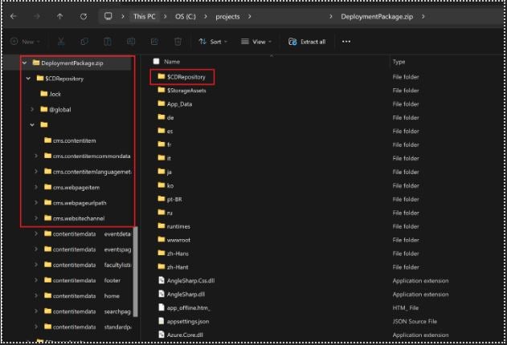Image resolution: width=507 pixels, height=345 pixels.
Task: Collapse the DeploymentPackage.zip tree node
Action: [25, 63]
